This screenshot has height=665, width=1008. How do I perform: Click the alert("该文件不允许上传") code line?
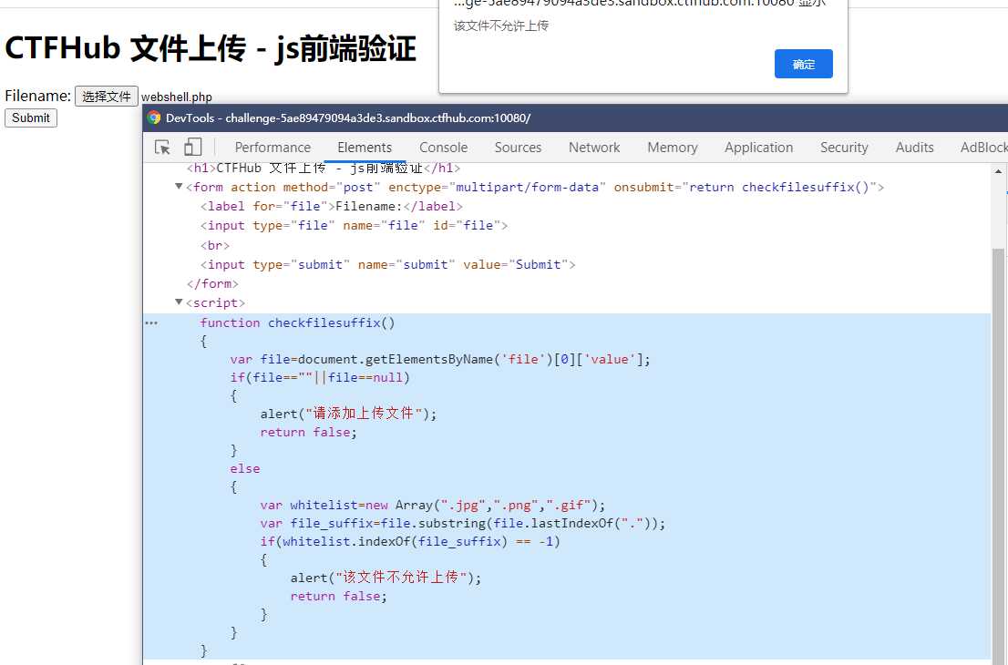point(386,577)
